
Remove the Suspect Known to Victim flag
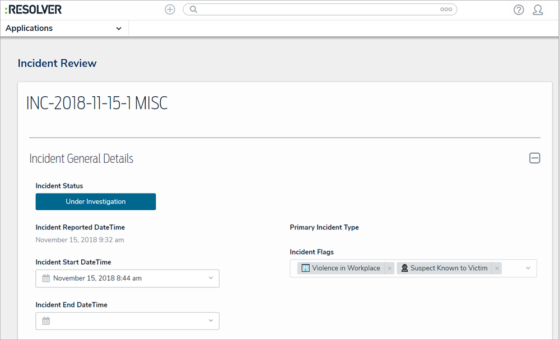pyautogui.click(x=497, y=268)
